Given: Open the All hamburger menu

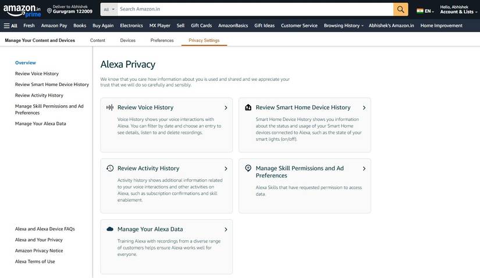Looking at the screenshot, I should 10,26.
